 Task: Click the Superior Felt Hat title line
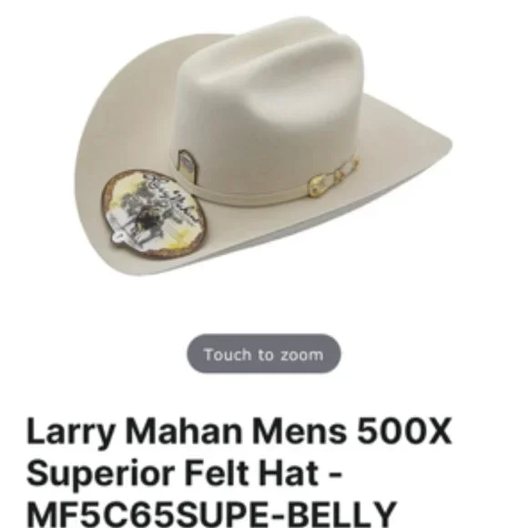point(184,472)
